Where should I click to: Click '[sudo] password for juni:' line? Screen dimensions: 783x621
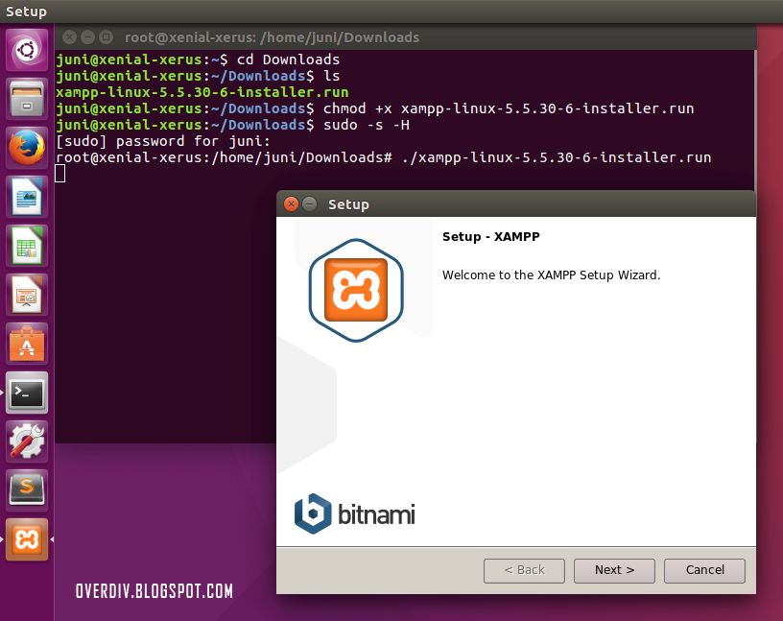[x=163, y=141]
